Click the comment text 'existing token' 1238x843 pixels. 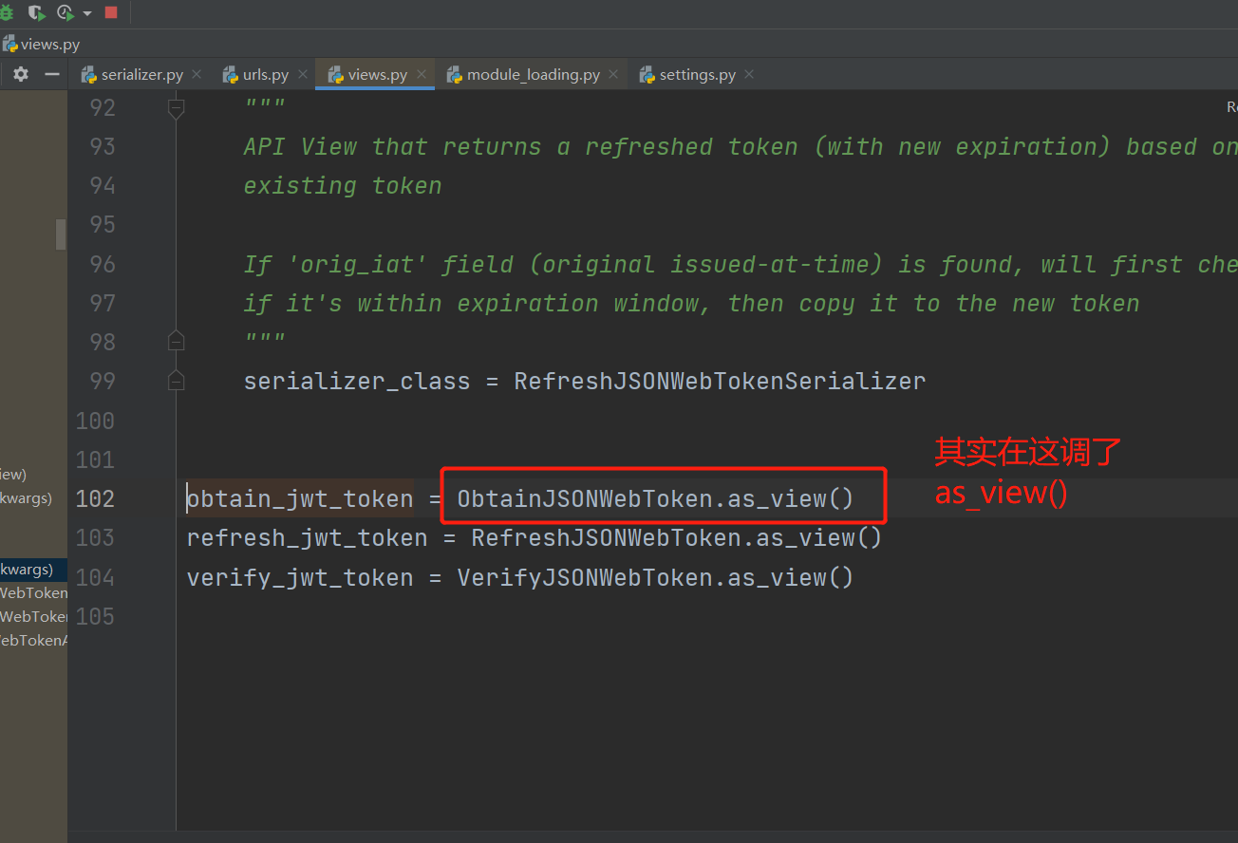(343, 185)
